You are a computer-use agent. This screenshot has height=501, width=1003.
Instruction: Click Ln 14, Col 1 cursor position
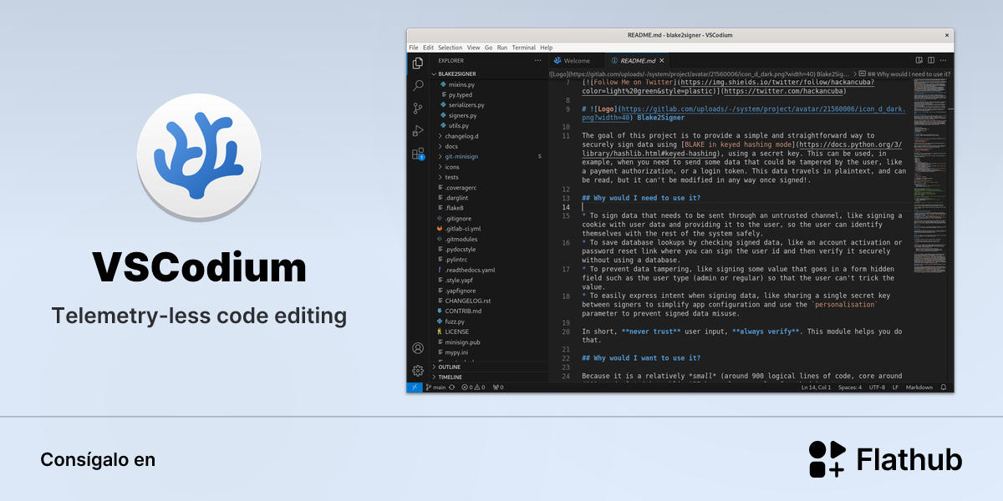(x=814, y=387)
